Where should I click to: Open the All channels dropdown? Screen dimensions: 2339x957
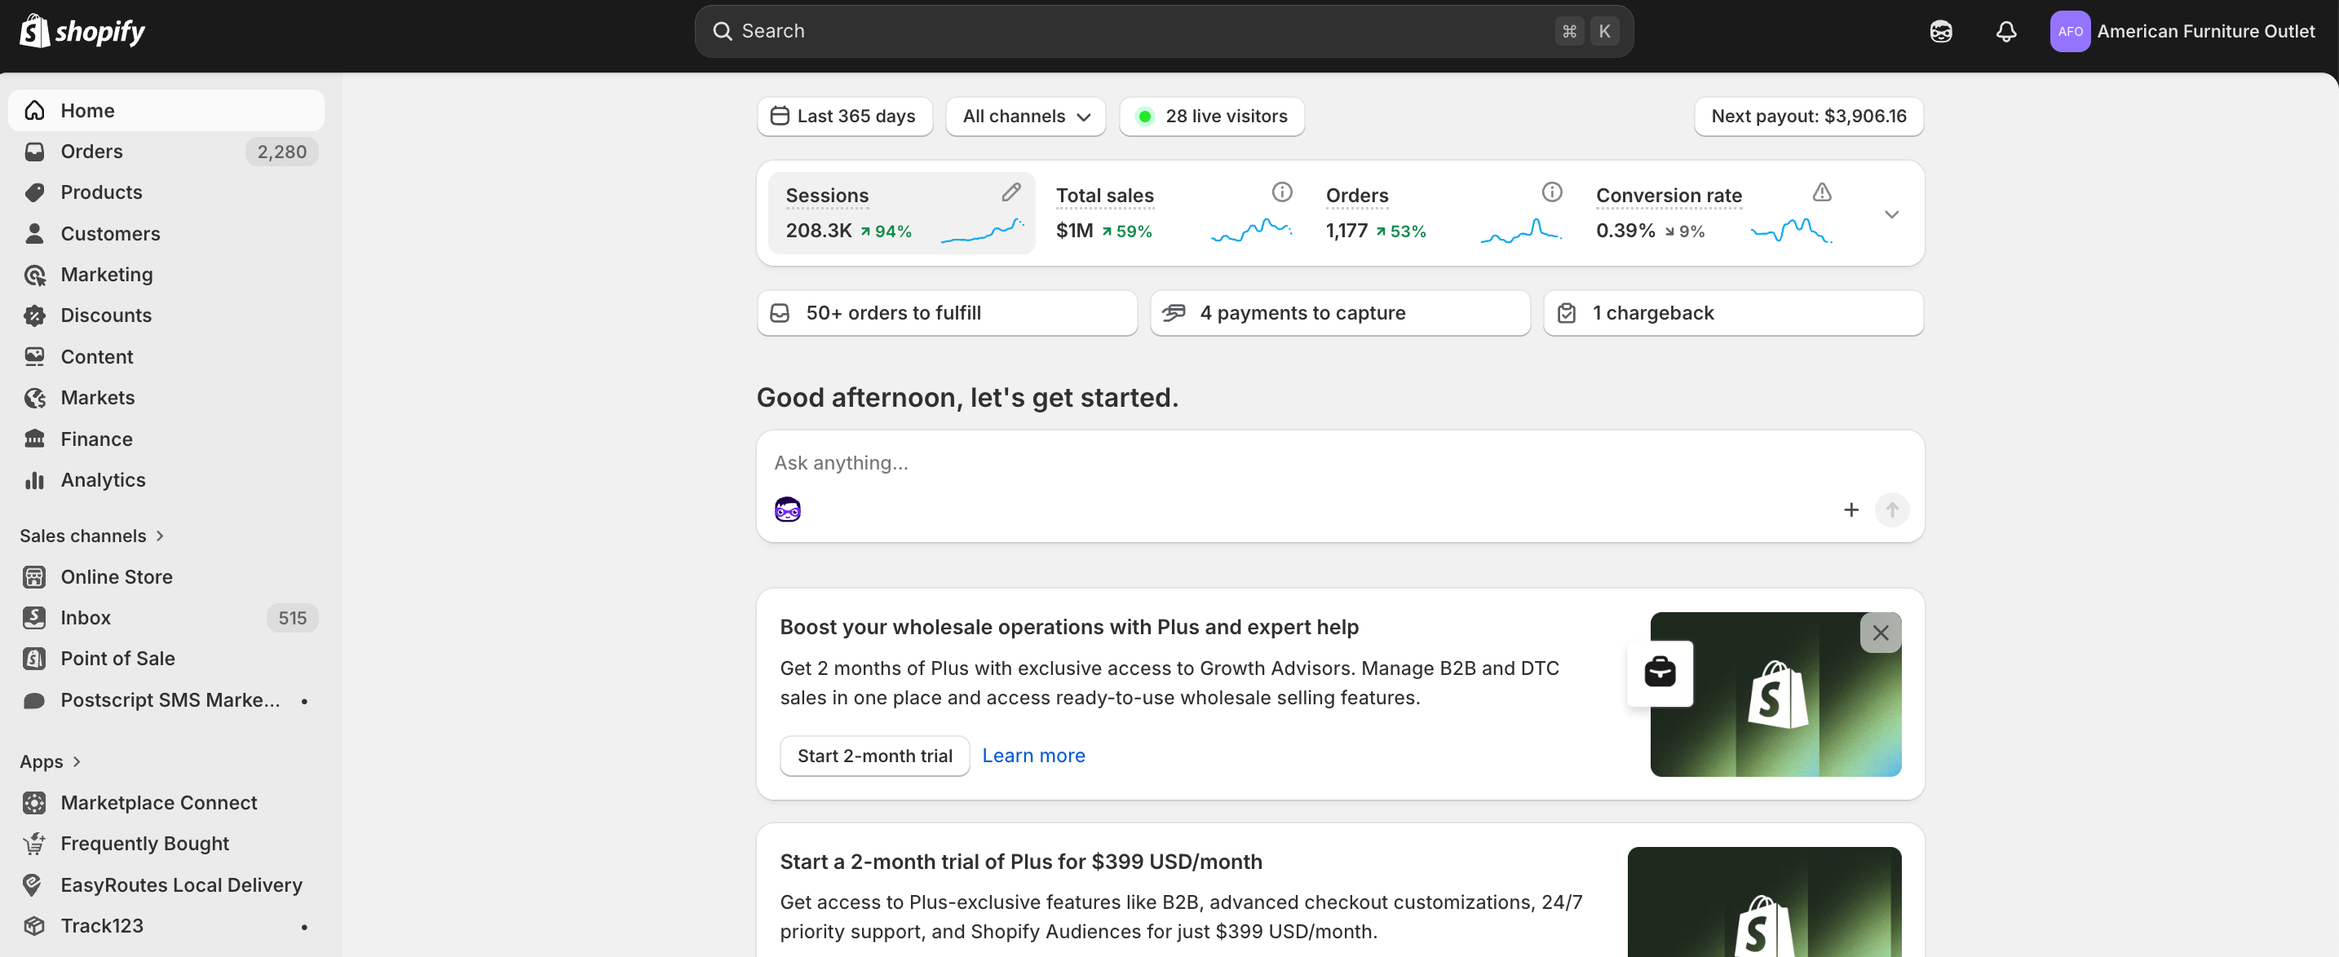(1025, 117)
